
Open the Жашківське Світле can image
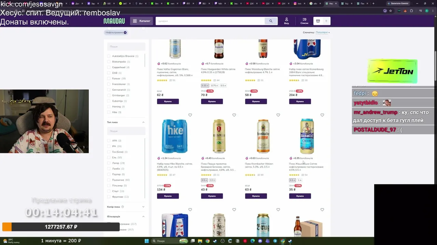[x=307, y=136]
